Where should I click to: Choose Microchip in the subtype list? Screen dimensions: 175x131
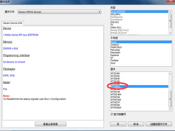(115, 50)
